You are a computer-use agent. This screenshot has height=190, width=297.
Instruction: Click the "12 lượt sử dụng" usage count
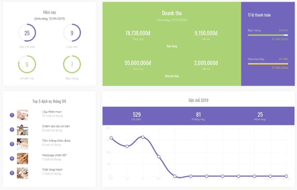coord(52,130)
